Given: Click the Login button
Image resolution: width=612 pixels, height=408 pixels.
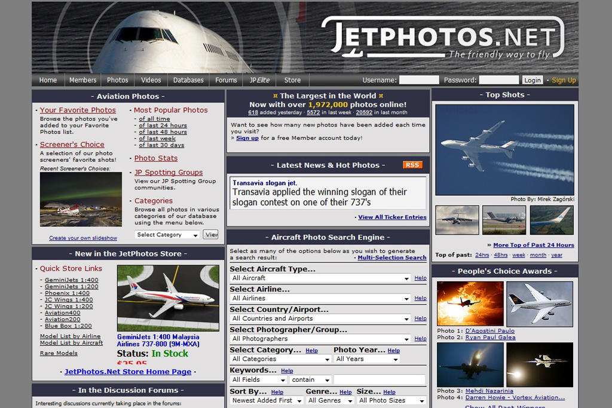Looking at the screenshot, I should (533, 80).
